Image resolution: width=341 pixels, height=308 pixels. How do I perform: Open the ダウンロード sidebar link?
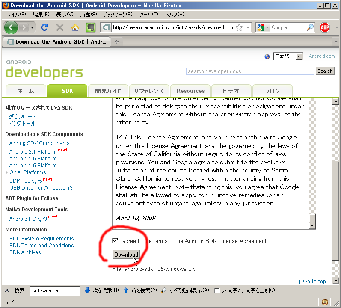click(x=22, y=116)
